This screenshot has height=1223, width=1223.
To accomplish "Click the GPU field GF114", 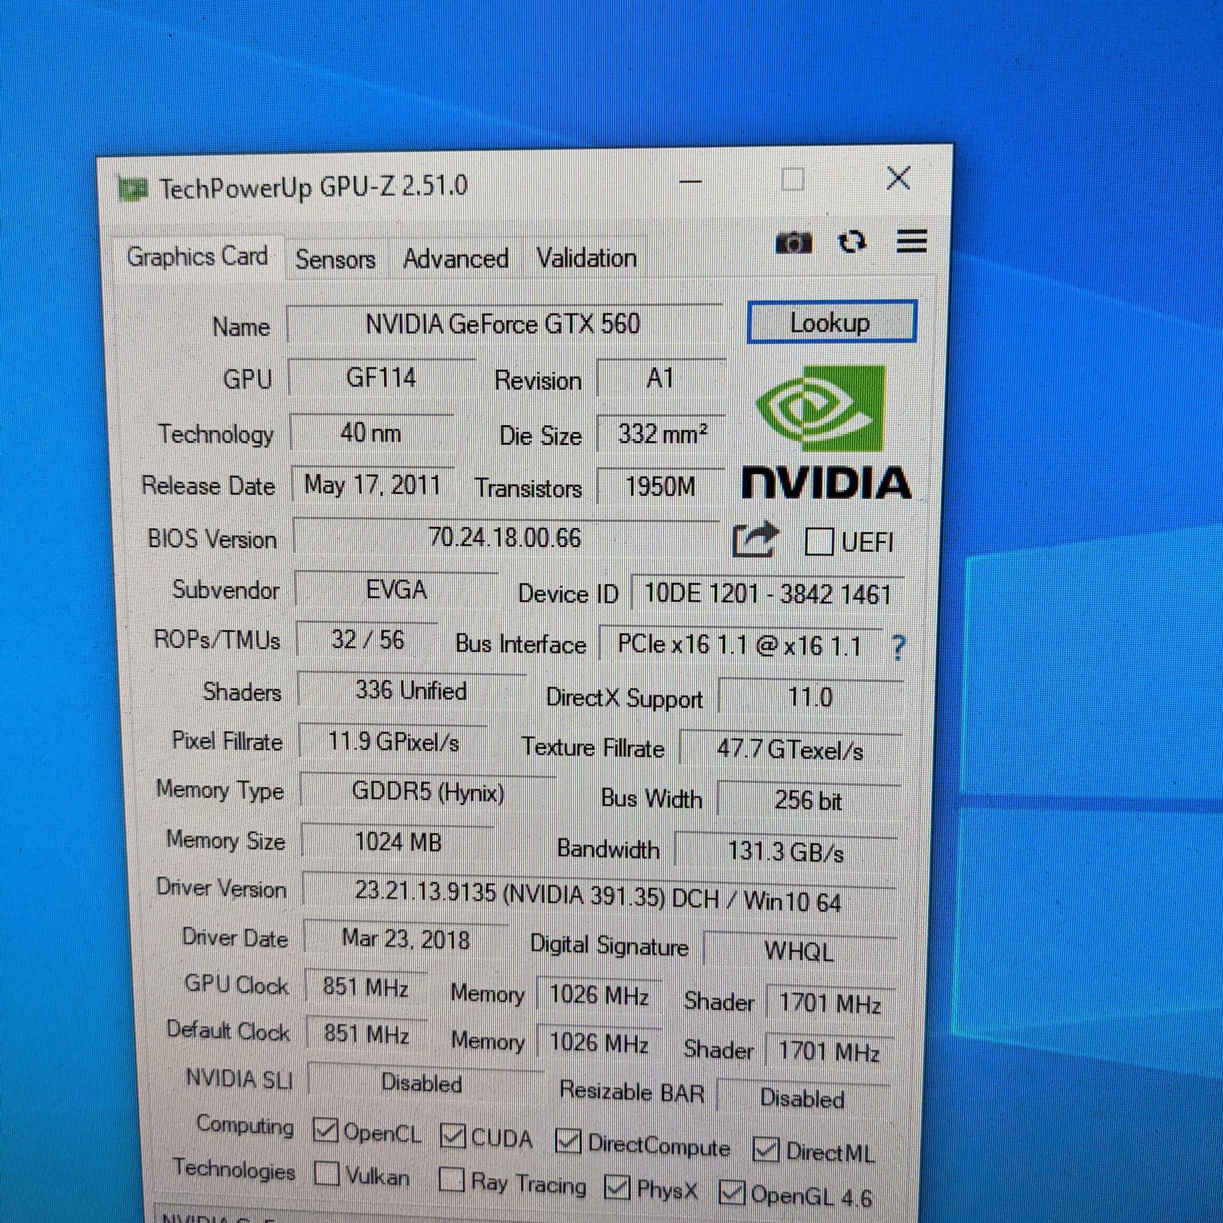I will (381, 379).
